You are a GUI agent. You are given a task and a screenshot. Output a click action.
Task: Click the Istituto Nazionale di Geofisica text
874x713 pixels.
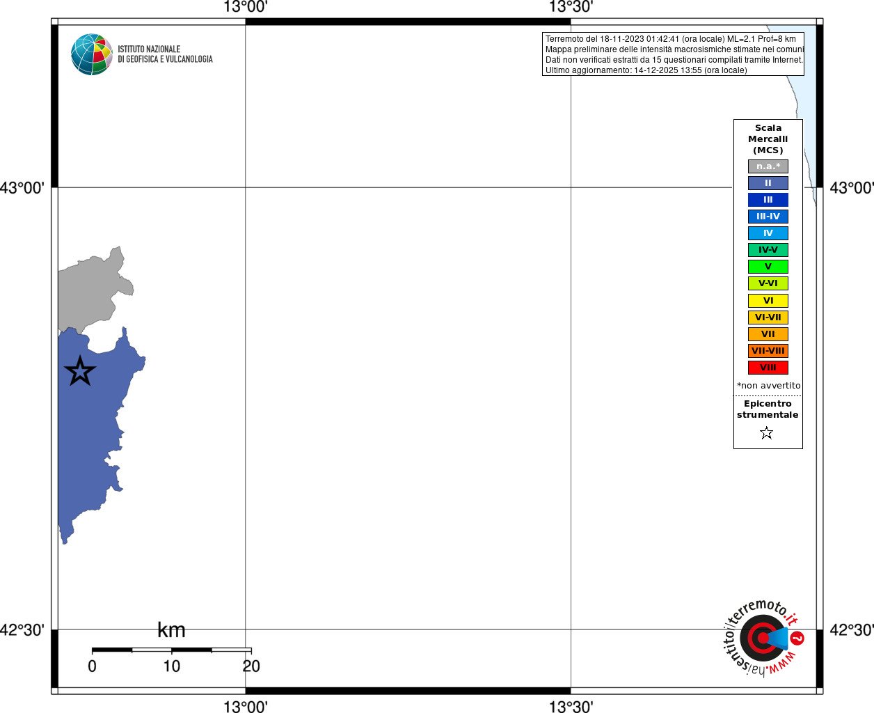[x=165, y=54]
